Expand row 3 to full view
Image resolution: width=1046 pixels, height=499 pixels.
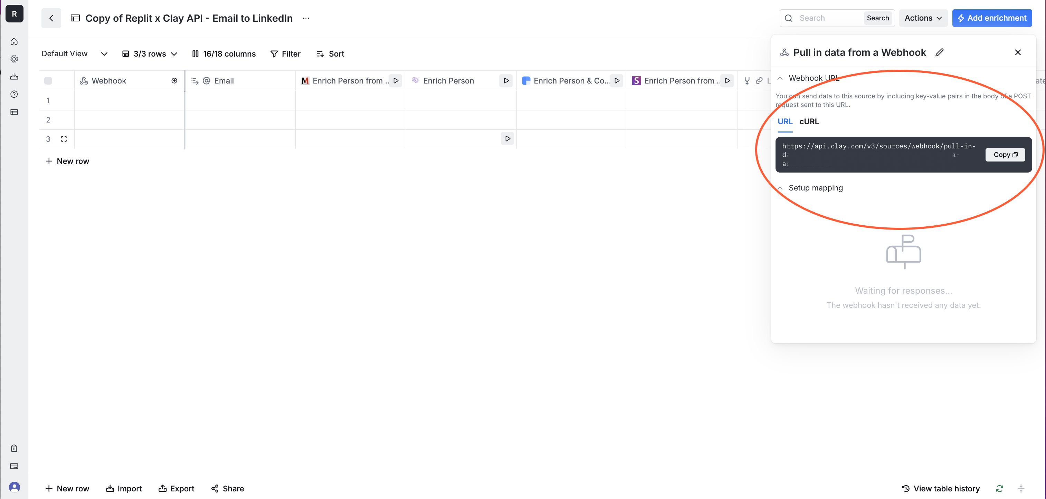click(64, 139)
